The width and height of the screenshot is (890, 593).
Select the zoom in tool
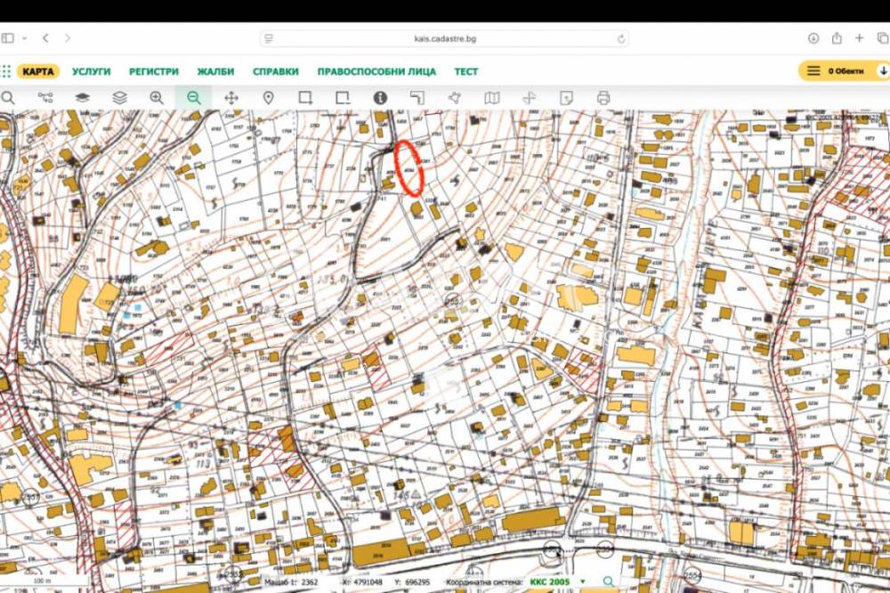point(157,98)
